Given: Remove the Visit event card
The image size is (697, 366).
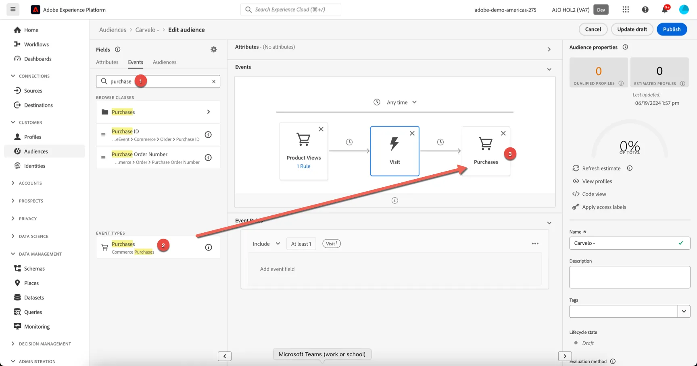Looking at the screenshot, I should 412,133.
